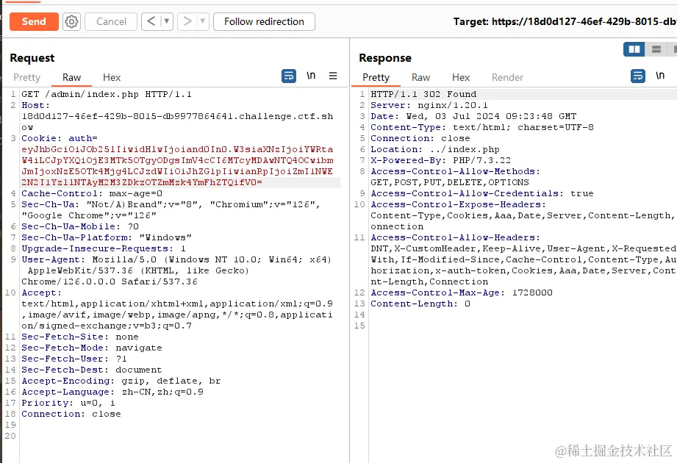The height and width of the screenshot is (463, 677).
Task: Click Sec-Ch-Ua-Platform "Windows" header
Action: coord(107,238)
